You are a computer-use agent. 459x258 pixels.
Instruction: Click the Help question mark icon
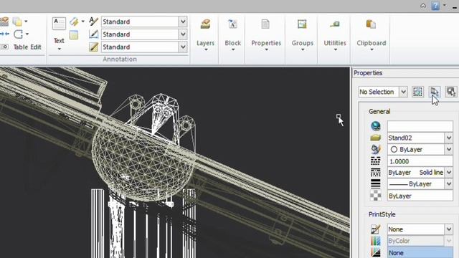435,6
